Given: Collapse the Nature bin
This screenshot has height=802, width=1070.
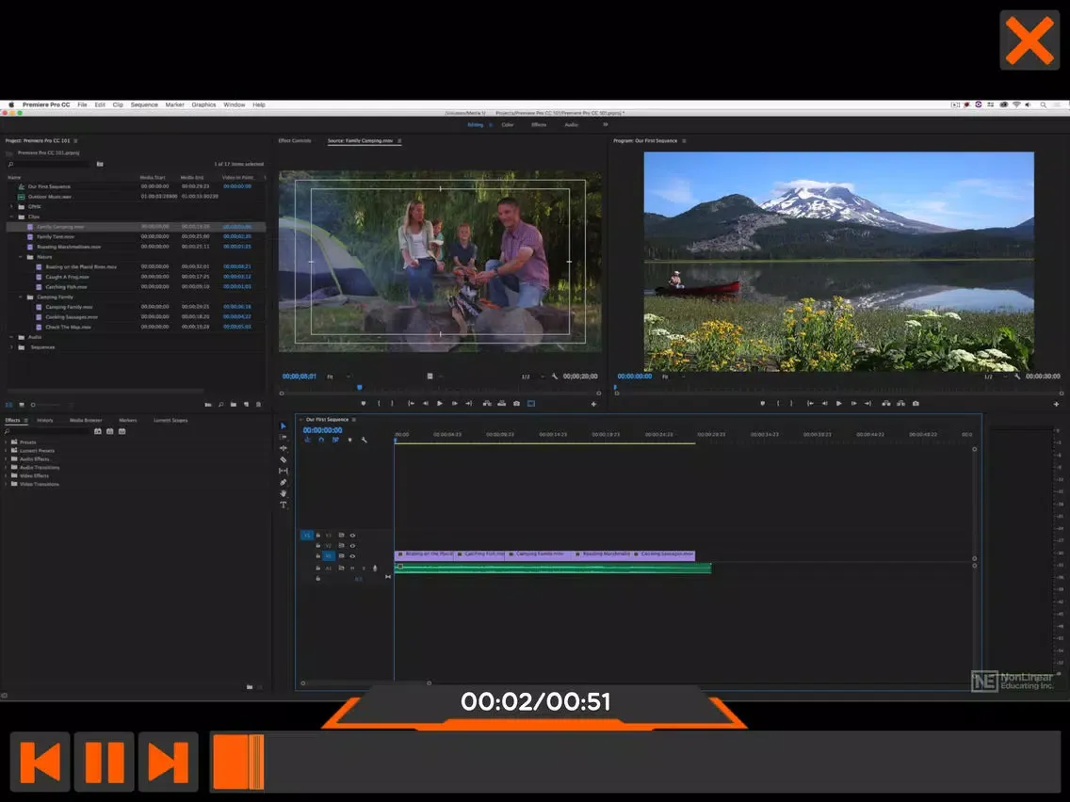Looking at the screenshot, I should [x=21, y=256].
